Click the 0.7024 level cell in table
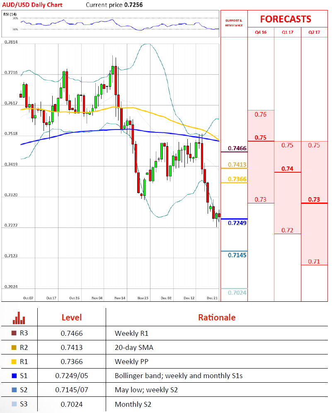 pos(72,404)
